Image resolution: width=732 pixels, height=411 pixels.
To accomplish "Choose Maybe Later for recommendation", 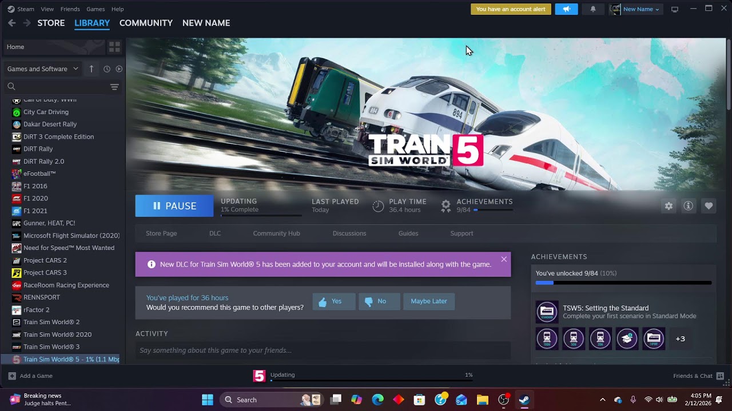I will coord(429,301).
